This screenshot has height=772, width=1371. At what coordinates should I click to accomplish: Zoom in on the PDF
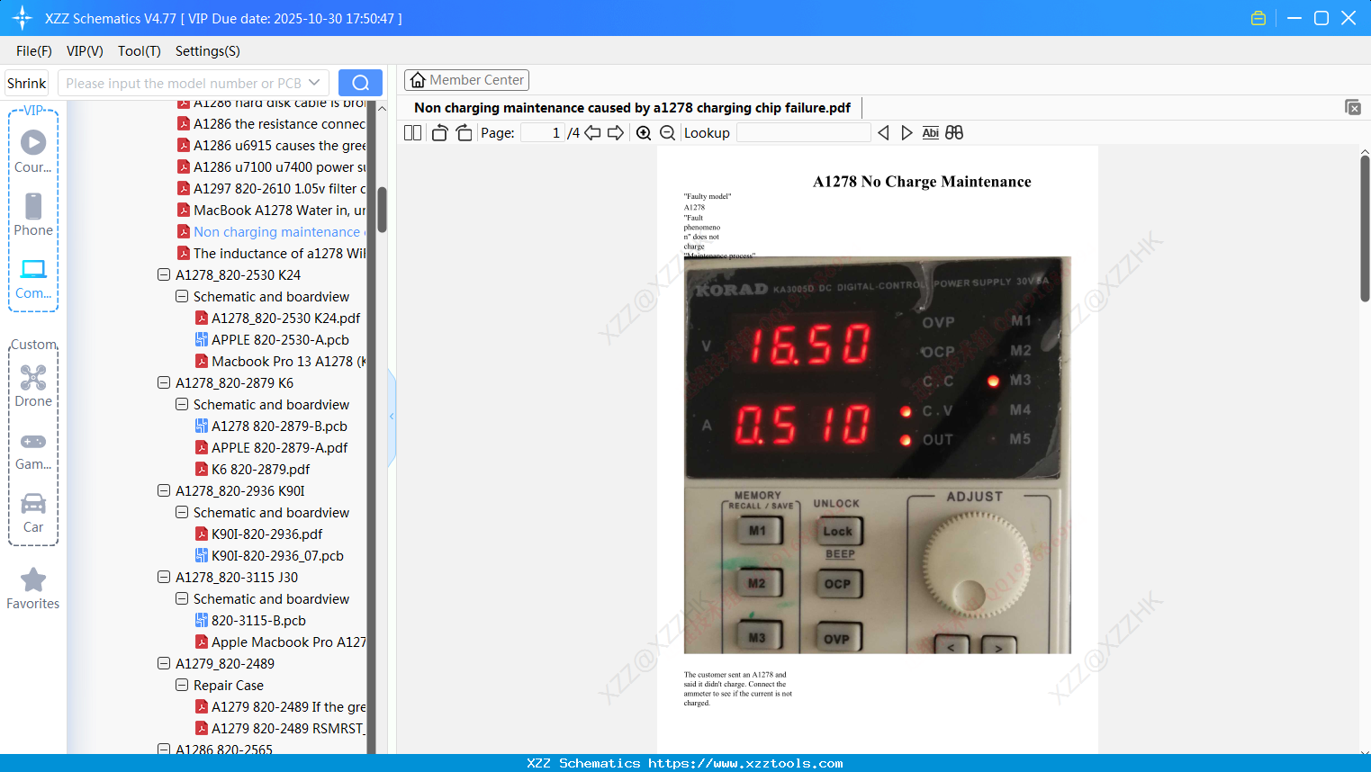644,133
